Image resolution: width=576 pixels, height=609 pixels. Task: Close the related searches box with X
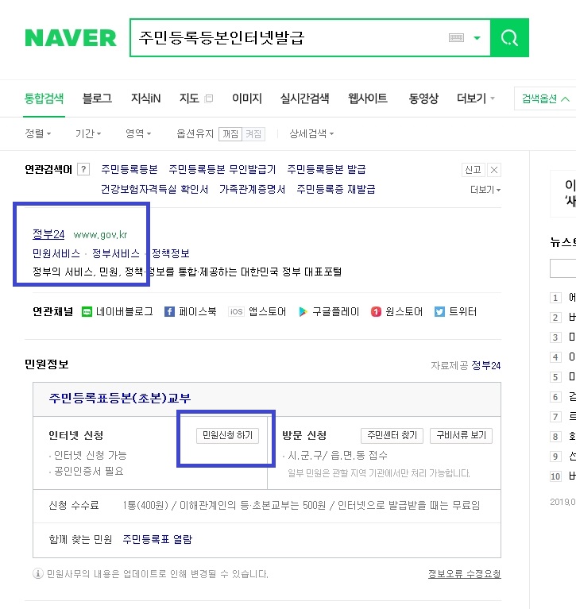click(x=494, y=170)
